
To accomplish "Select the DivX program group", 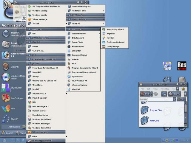I will click(46, 34).
